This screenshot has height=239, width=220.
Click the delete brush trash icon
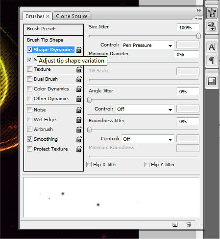(x=189, y=224)
